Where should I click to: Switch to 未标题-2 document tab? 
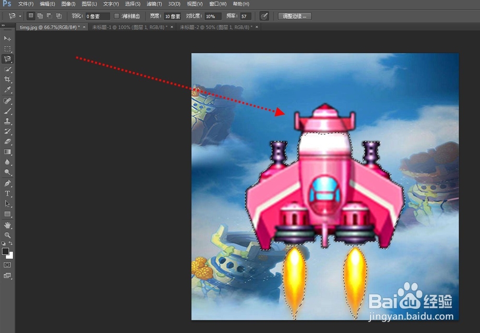coord(216,27)
